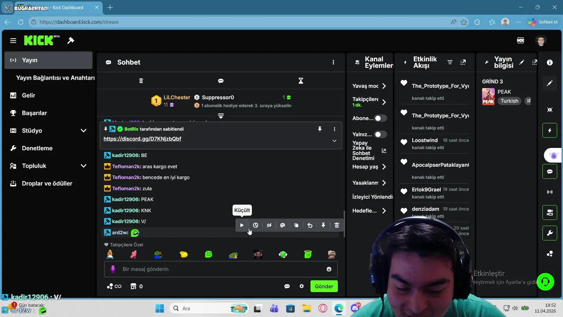The height and width of the screenshot is (317, 563).
Task: Open the emoji picker smiley icon
Action: pos(329,269)
